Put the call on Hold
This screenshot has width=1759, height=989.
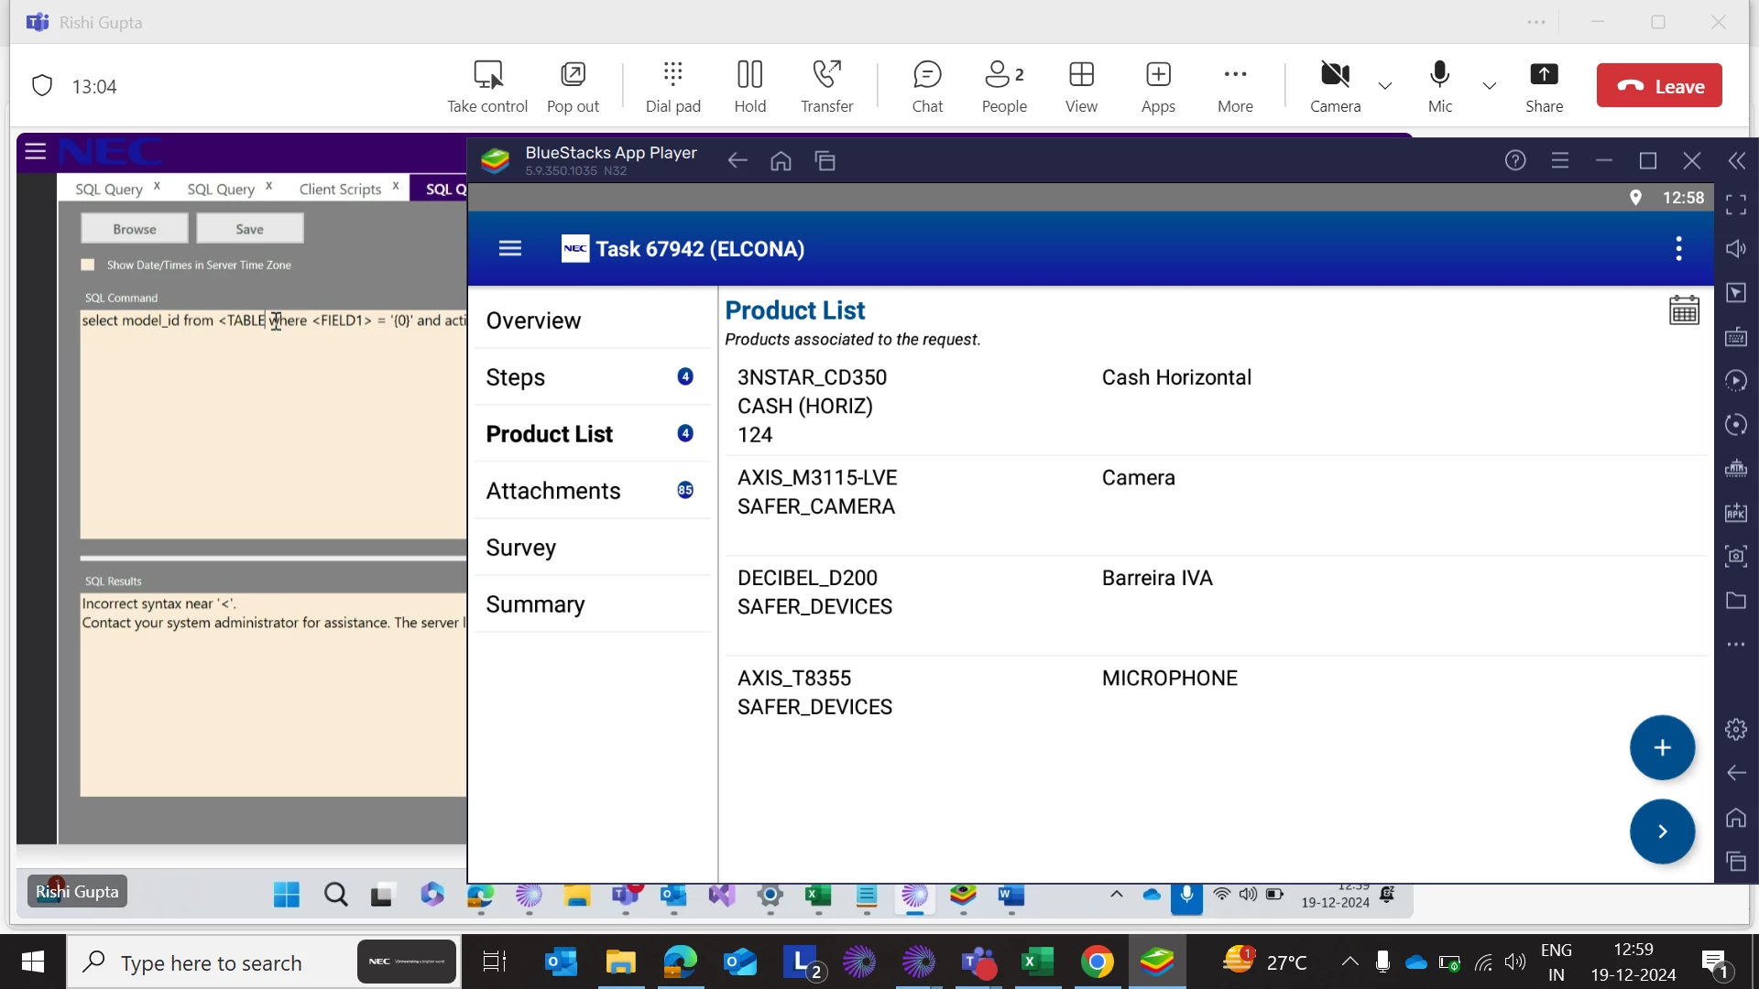(750, 87)
